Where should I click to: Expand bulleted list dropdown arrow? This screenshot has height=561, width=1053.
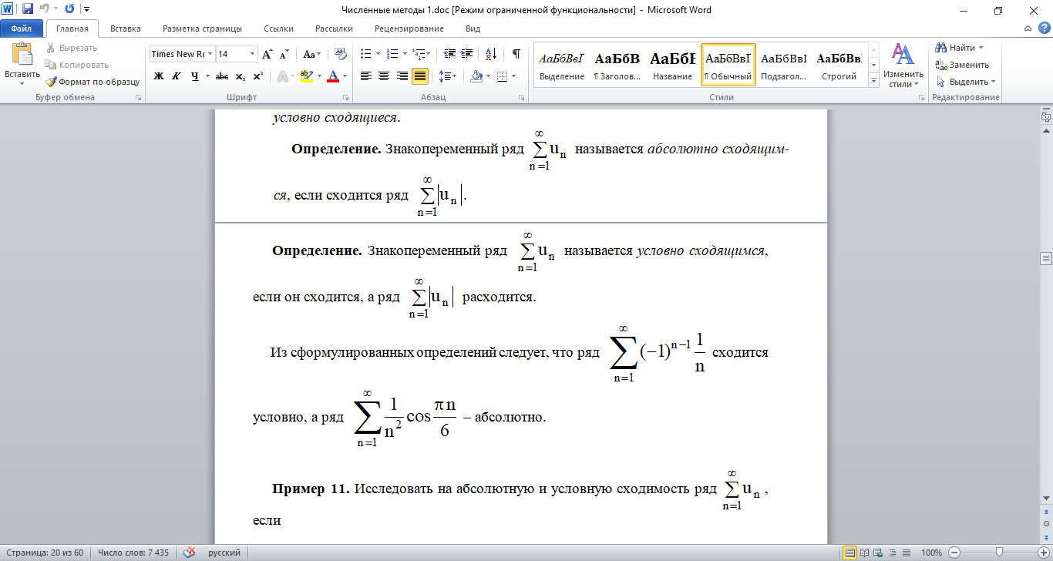378,54
